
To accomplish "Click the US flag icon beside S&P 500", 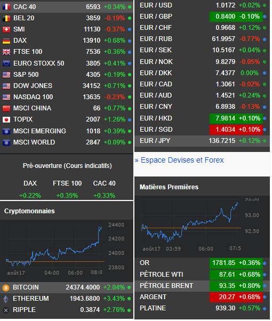I will pos(6,75).
